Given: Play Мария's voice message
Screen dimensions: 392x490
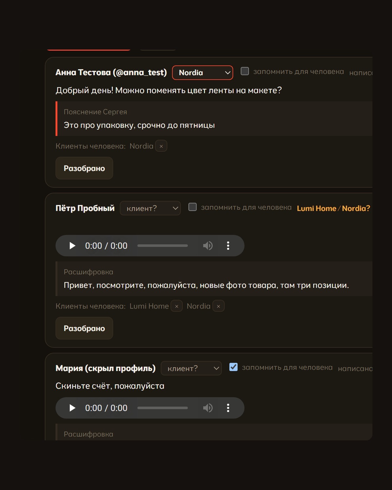Looking at the screenshot, I should point(72,408).
